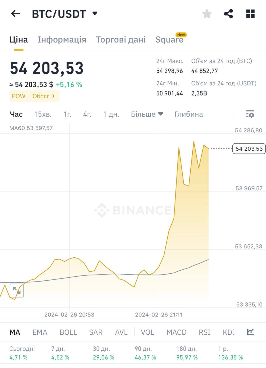The width and height of the screenshot is (266, 368).
Task: Select the 15хв. timeframe
Action: [43, 114]
